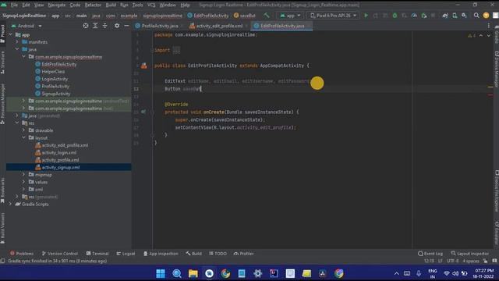Viewport: 499px width, 281px height.
Task: Open activity_login.xml layout file
Action: (59, 153)
